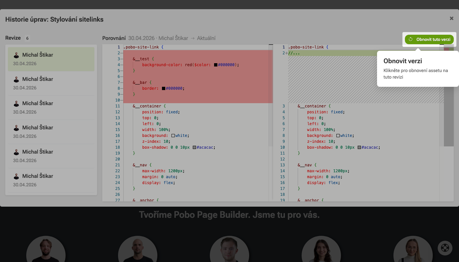Image resolution: width=459 pixels, height=262 pixels.
Task: Click the white swatch on right pane line 8
Action: tap(338, 136)
